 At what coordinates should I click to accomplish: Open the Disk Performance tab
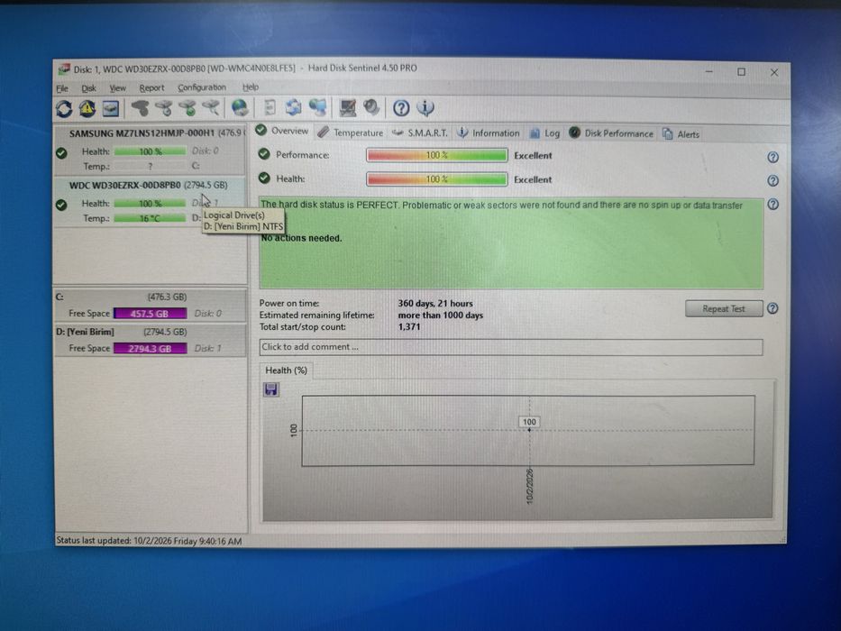[611, 133]
